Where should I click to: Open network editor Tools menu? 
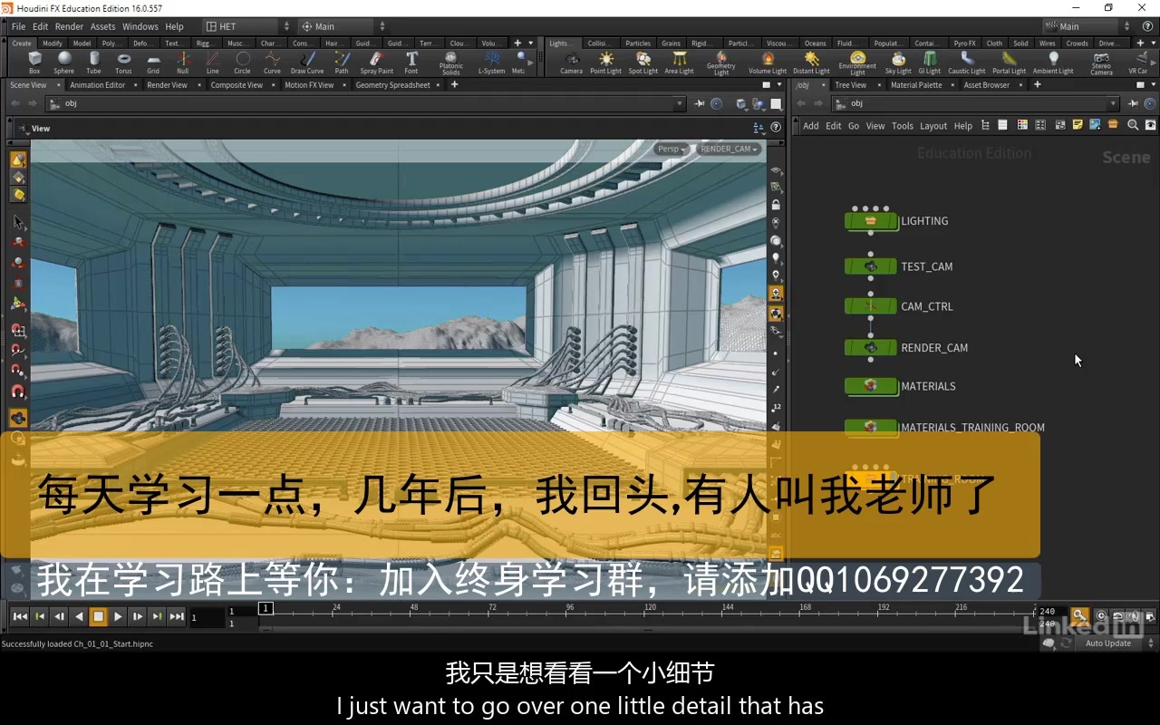click(x=902, y=126)
